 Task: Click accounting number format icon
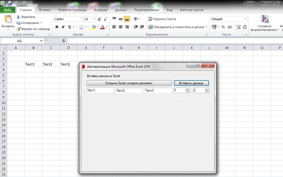click(214, 27)
